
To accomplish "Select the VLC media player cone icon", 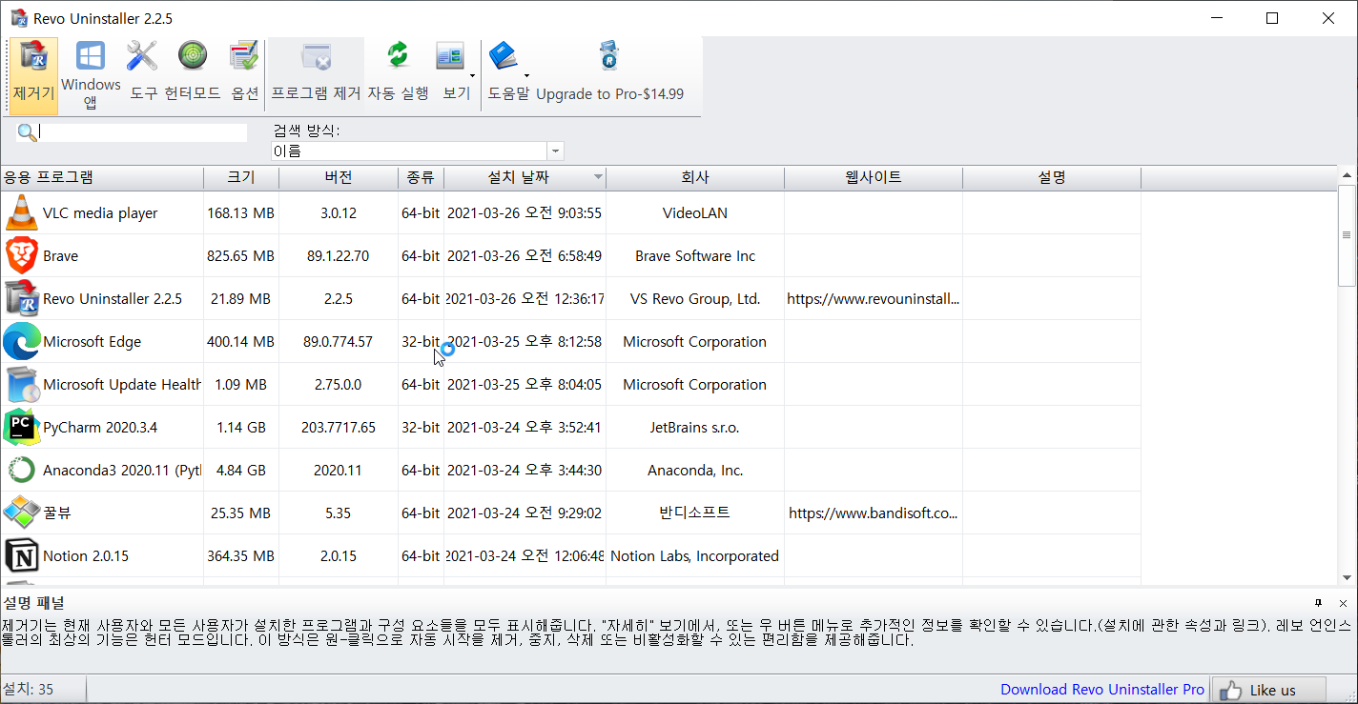I will (x=21, y=212).
